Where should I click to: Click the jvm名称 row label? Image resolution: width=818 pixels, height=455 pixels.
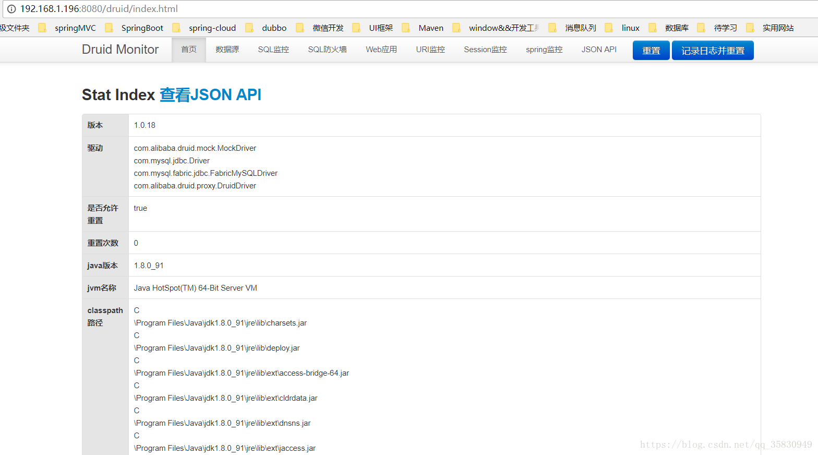[102, 288]
